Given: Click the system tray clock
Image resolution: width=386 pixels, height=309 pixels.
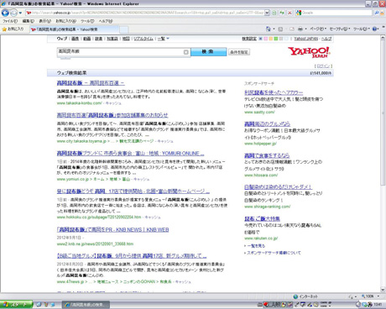Looking at the screenshot, I should pos(378,305).
